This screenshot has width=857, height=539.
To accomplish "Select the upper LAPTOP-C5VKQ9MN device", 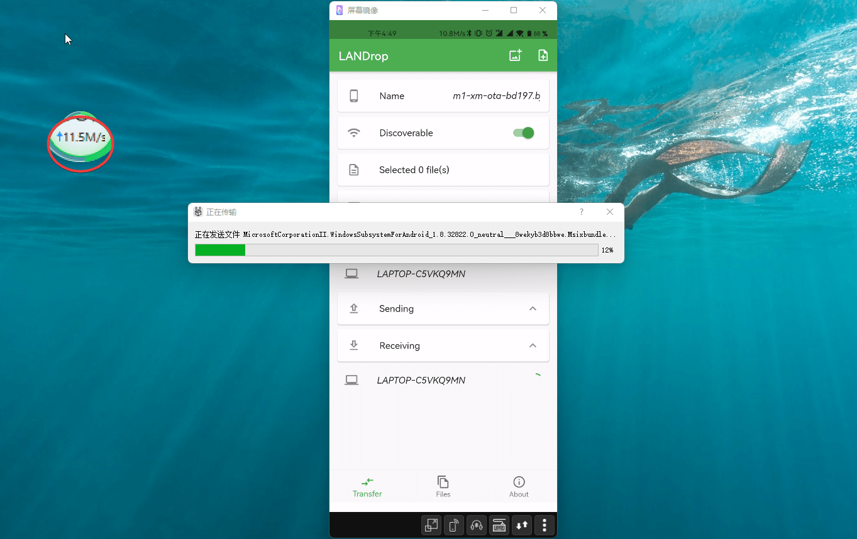I will click(x=443, y=274).
